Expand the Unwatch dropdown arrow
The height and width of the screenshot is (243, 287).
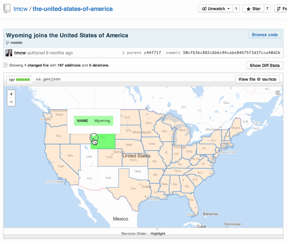pyautogui.click(x=229, y=9)
